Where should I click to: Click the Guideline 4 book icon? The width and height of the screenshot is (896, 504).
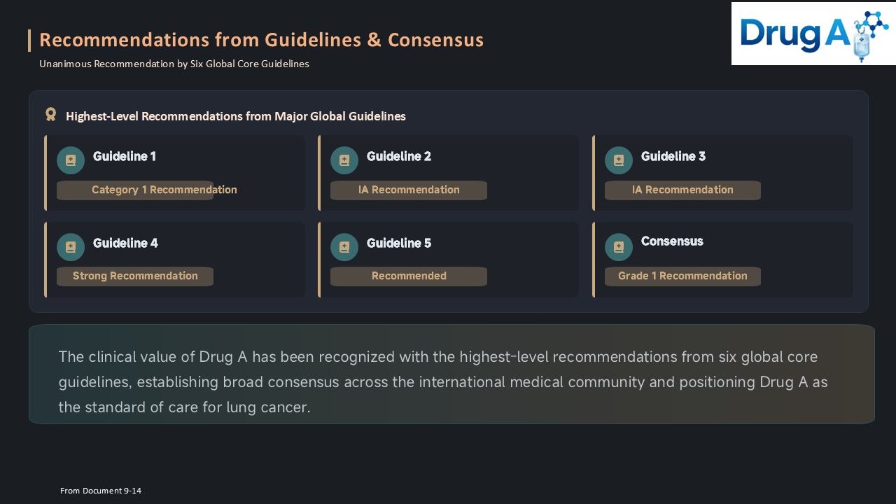pyautogui.click(x=71, y=247)
